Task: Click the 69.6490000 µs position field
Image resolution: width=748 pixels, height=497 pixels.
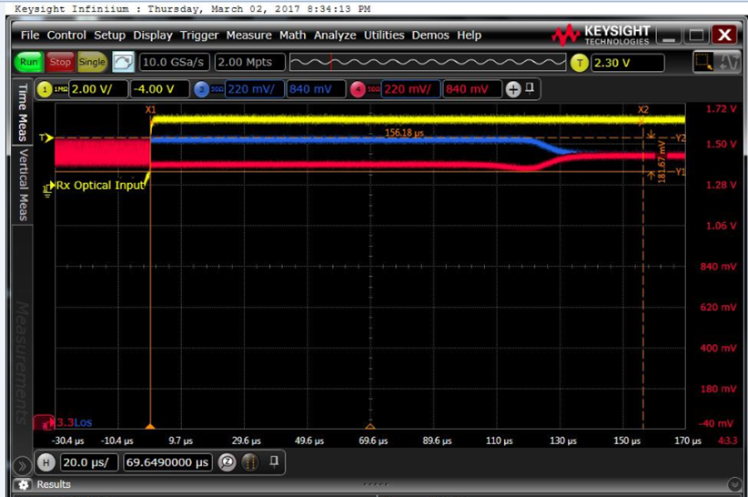Action: (x=167, y=462)
